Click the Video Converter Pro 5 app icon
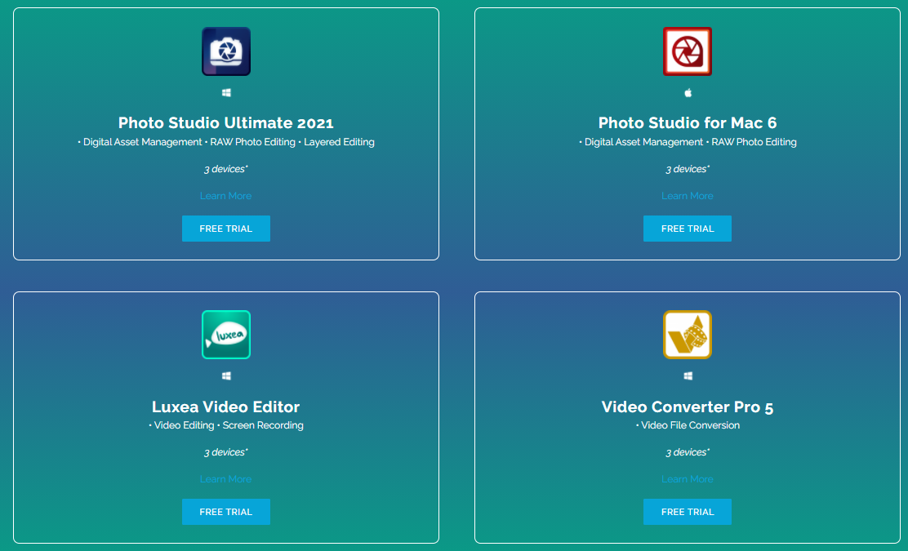The height and width of the screenshot is (551, 908). click(x=688, y=335)
